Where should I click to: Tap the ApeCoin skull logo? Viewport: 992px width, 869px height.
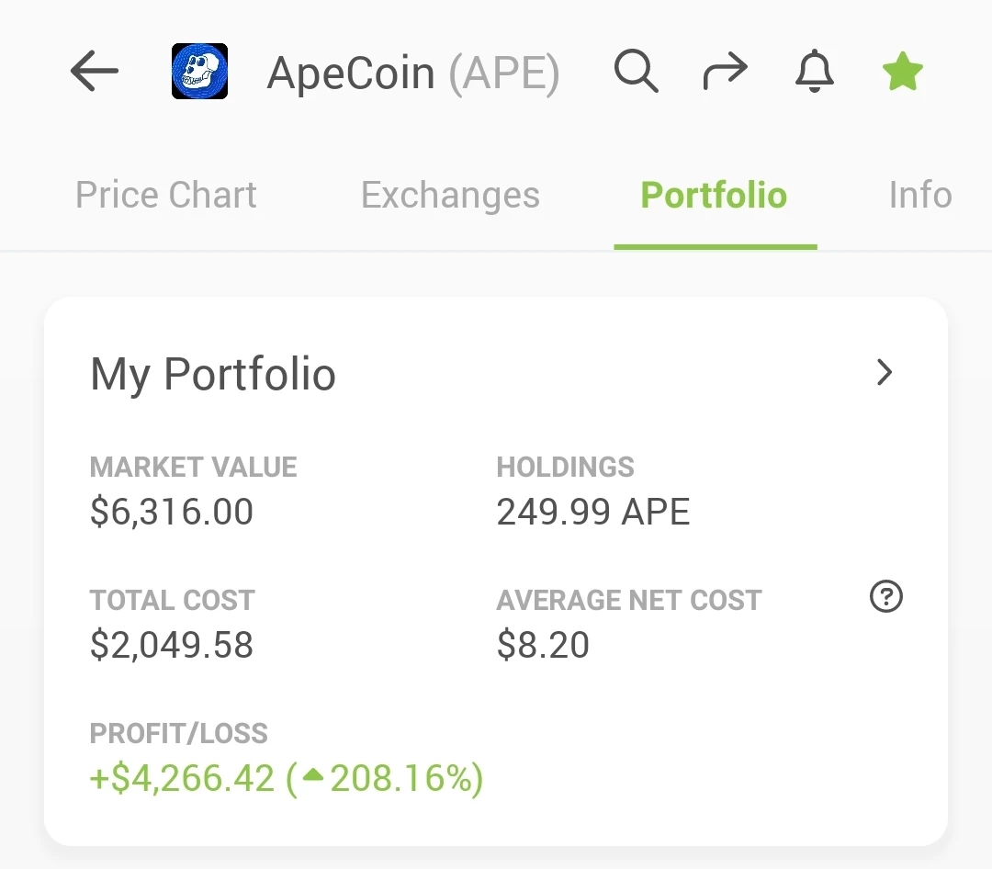200,71
